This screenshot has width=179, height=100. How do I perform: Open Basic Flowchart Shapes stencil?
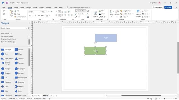(x=8, y=42)
